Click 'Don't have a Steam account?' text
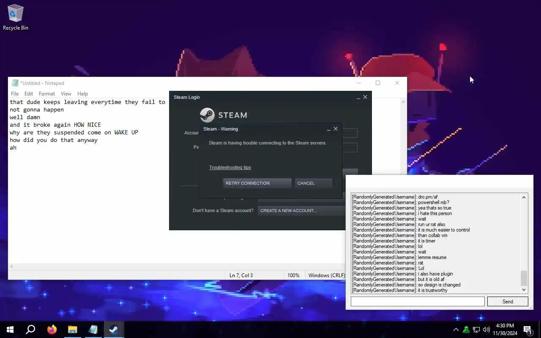The width and height of the screenshot is (541, 338). tap(223, 210)
